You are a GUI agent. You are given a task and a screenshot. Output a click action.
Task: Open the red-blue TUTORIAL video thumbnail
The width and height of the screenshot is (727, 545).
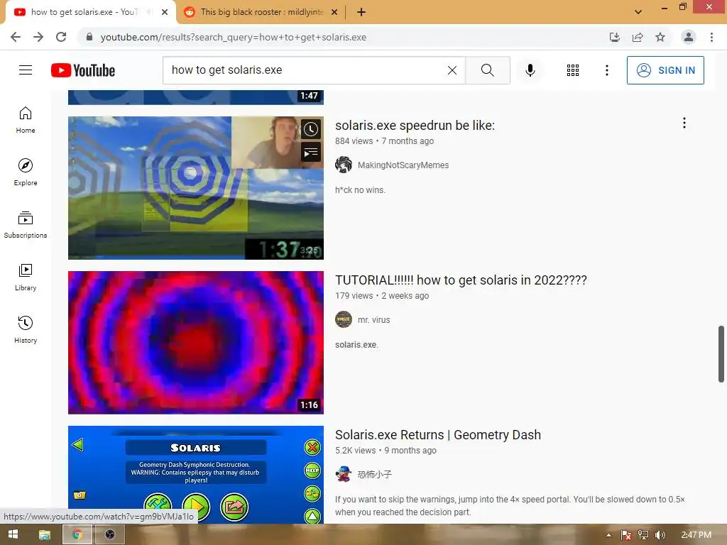coord(196,343)
